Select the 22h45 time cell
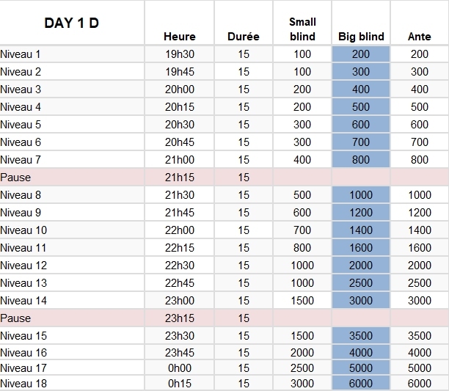The height and width of the screenshot is (391, 449). [180, 283]
